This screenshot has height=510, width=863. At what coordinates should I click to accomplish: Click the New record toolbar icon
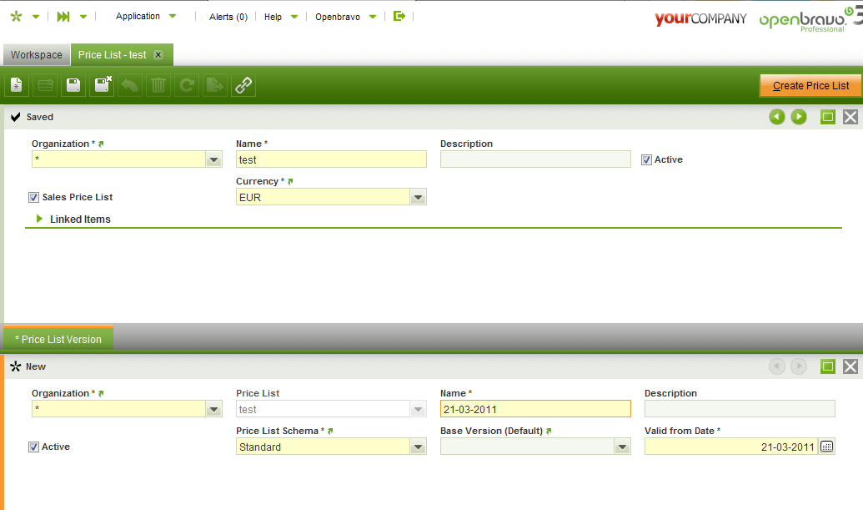[x=17, y=85]
